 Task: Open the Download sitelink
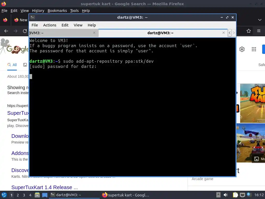point(20,136)
